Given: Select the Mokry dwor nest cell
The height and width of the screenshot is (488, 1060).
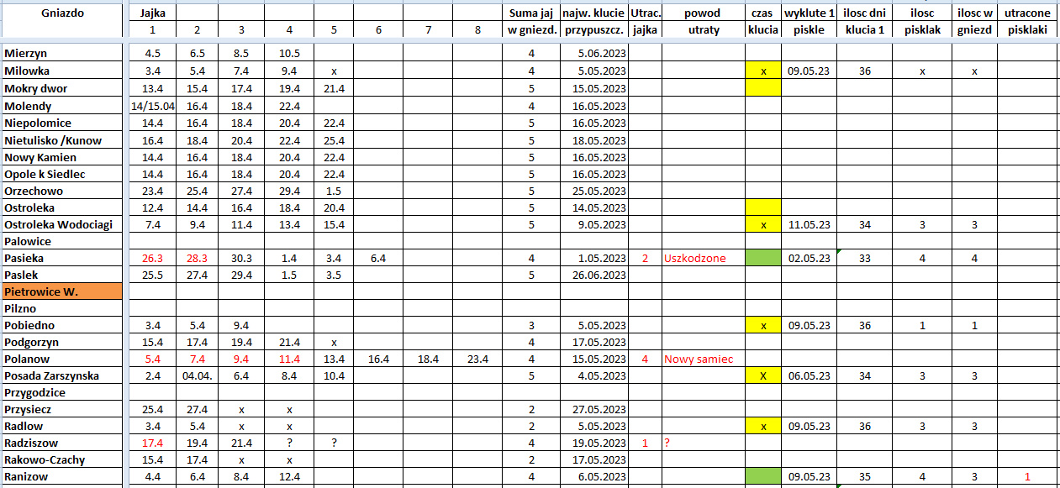Looking at the screenshot, I should tap(62, 88).
